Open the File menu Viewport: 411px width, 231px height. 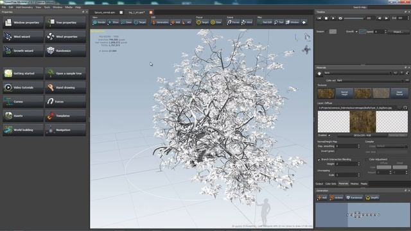click(x=4, y=7)
